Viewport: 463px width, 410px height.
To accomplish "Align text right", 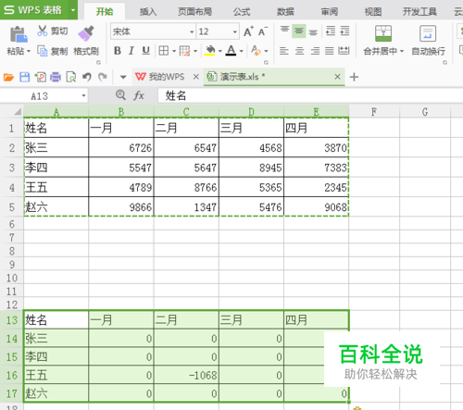I will tap(315, 51).
